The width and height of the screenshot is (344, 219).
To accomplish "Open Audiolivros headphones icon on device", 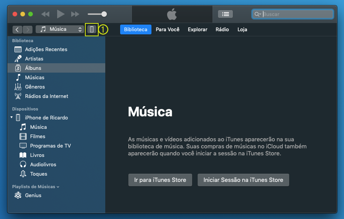I will [23, 164].
